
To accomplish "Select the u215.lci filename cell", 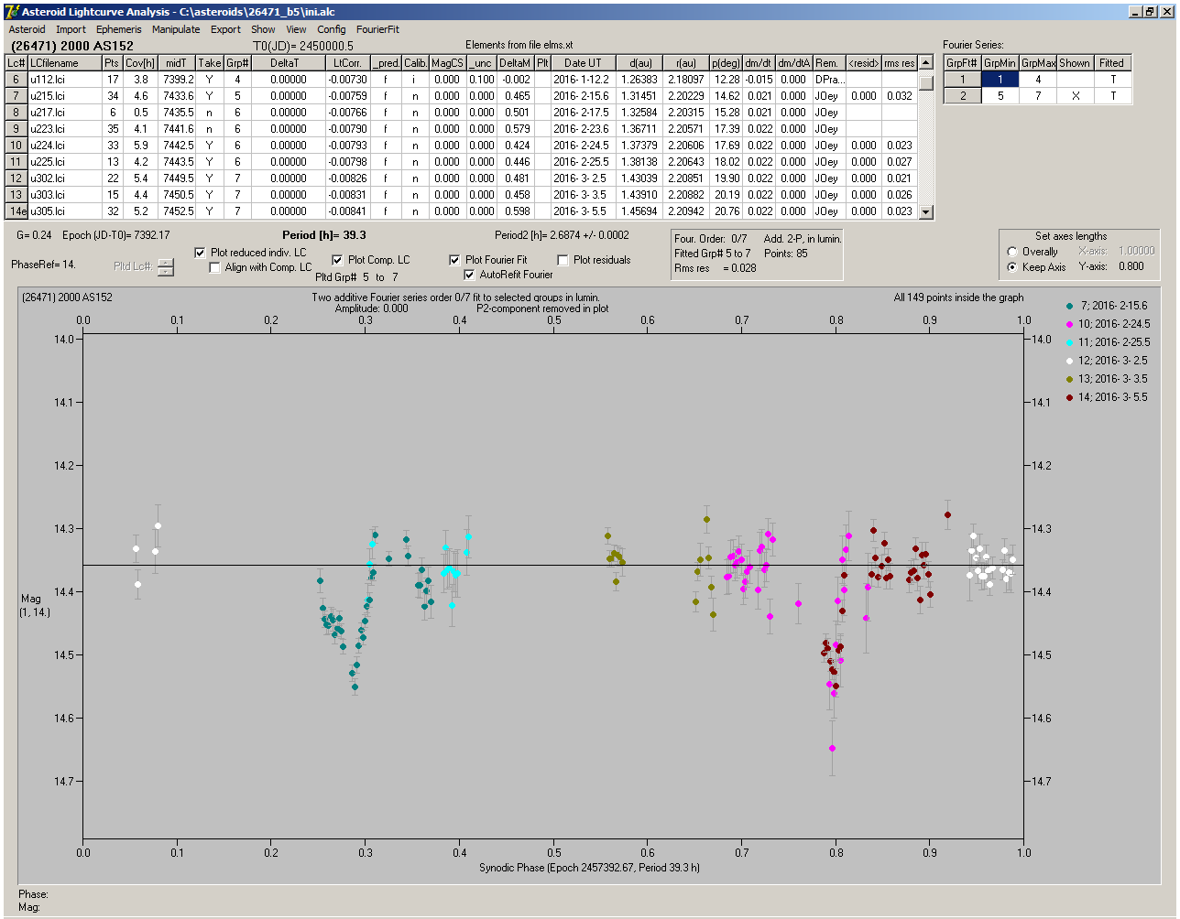I will pos(64,96).
